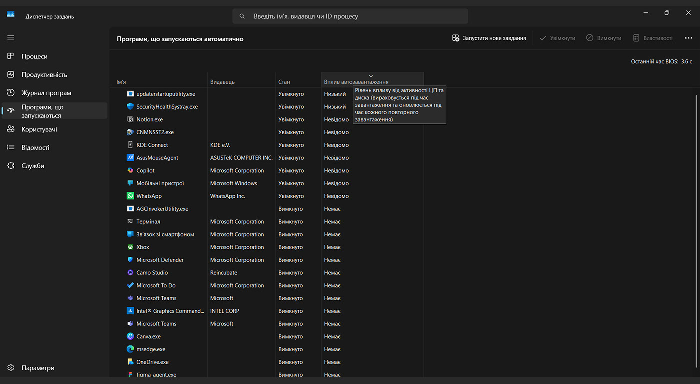Open the Відомості page
The height and width of the screenshot is (384, 700).
point(54,148)
